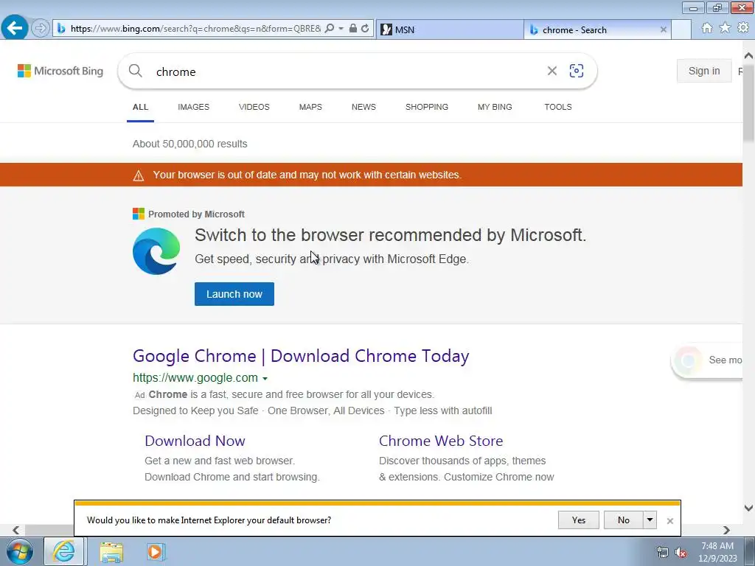This screenshot has width=755, height=566.
Task: Go back with the browser Back arrow
Action: (x=15, y=28)
